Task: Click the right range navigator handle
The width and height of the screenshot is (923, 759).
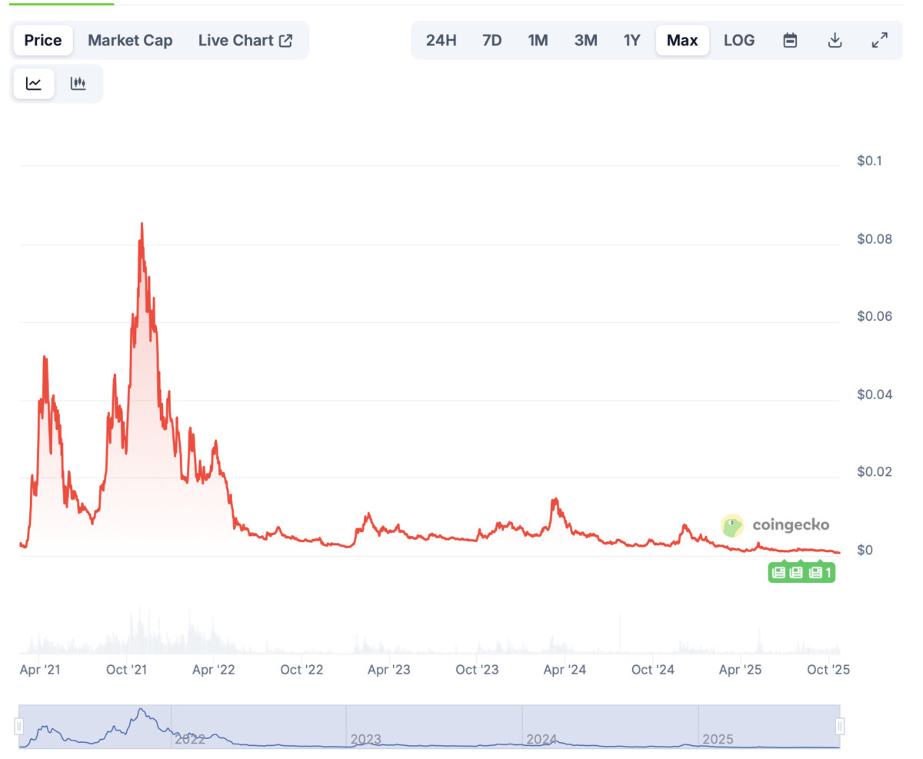Action: pyautogui.click(x=840, y=726)
